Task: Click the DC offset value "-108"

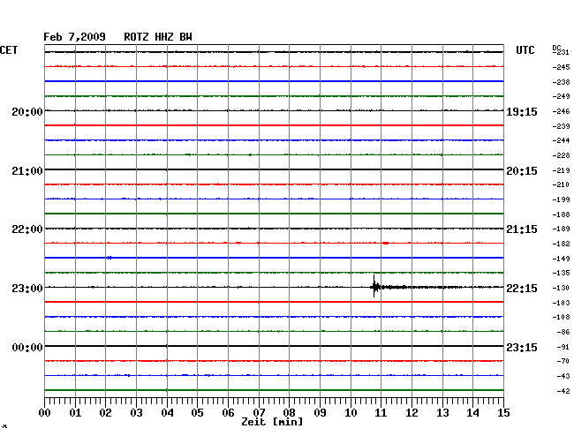Action: pyautogui.click(x=561, y=317)
